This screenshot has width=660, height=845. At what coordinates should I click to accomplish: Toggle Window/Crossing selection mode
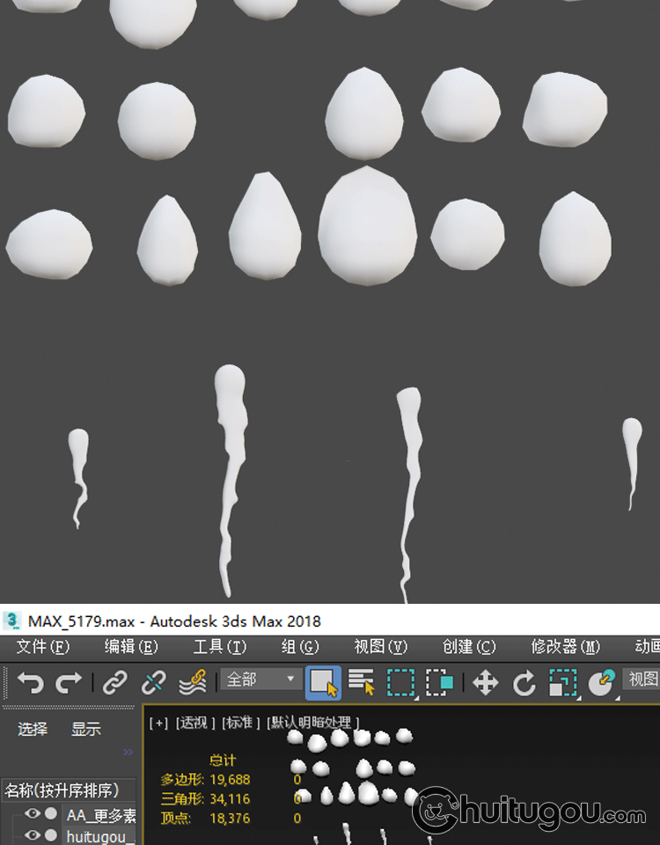click(x=439, y=682)
